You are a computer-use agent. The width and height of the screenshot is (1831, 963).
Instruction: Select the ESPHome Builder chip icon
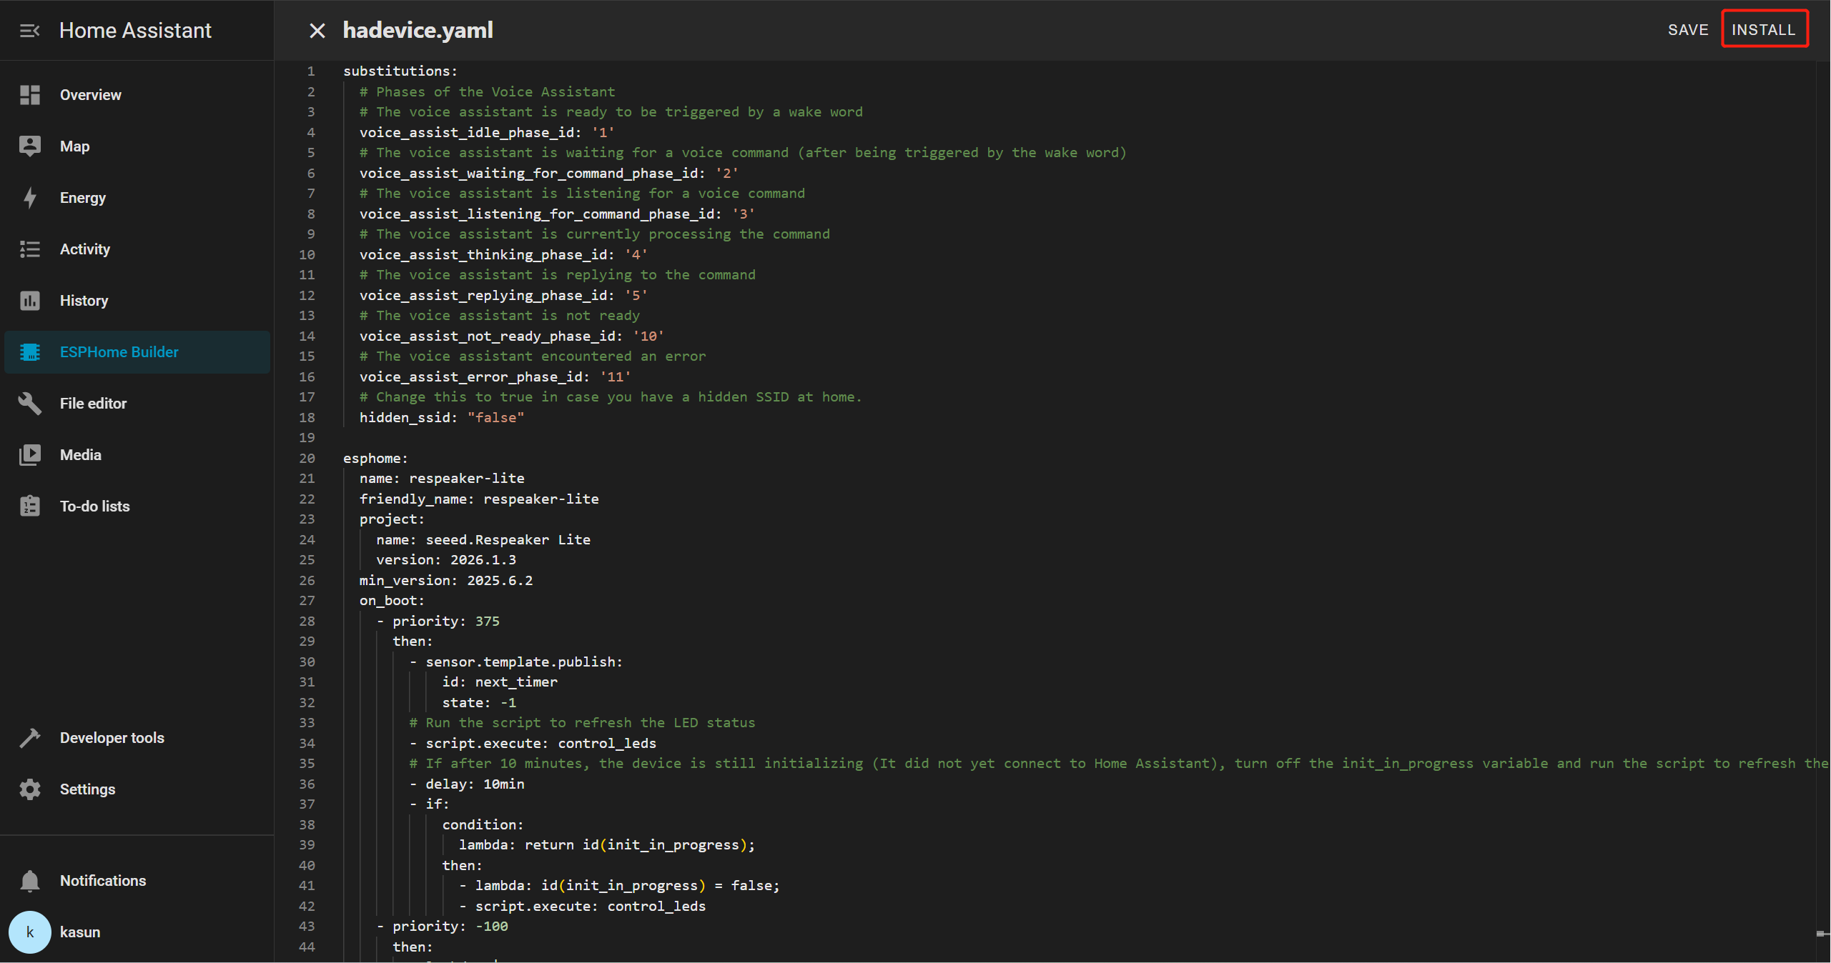click(30, 352)
